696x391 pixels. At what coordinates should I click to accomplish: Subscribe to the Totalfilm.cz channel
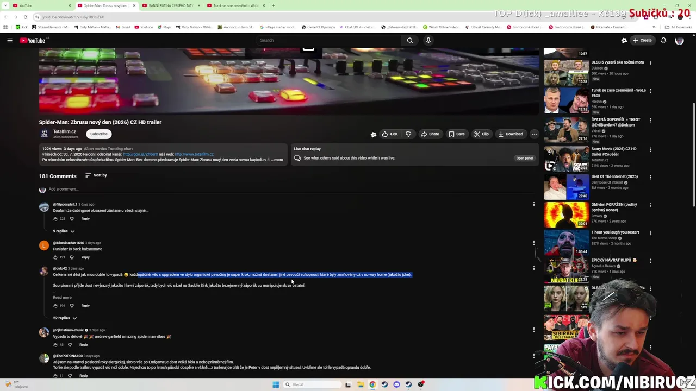click(99, 134)
